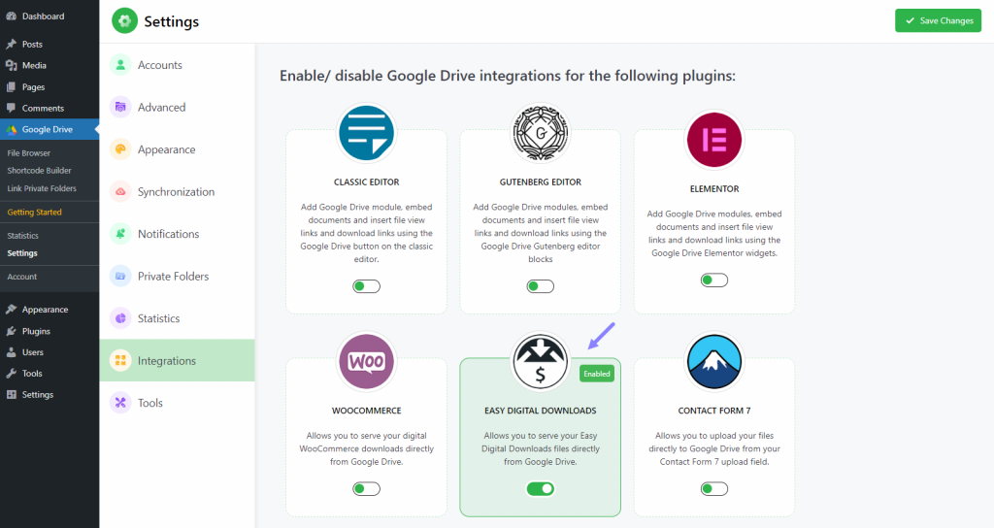The image size is (994, 528).
Task: Open the Statistics settings tab
Action: tap(177, 318)
